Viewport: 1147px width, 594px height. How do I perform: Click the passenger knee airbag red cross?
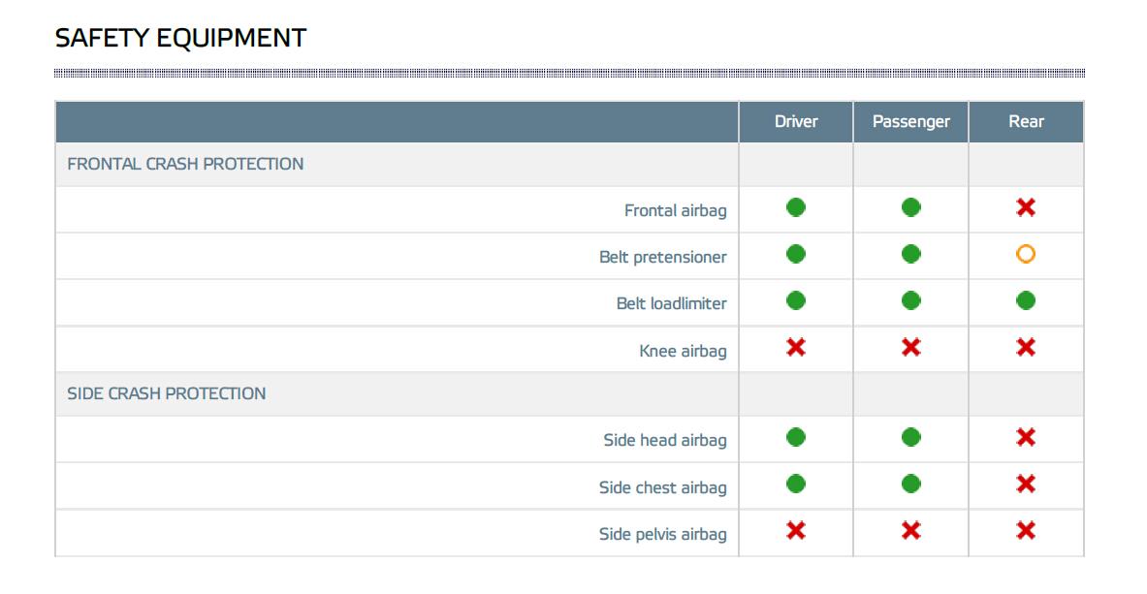coord(911,347)
